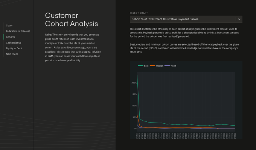This screenshot has height=150, width=256.
Task: Click the orange median legend color line
Action: 152,65
